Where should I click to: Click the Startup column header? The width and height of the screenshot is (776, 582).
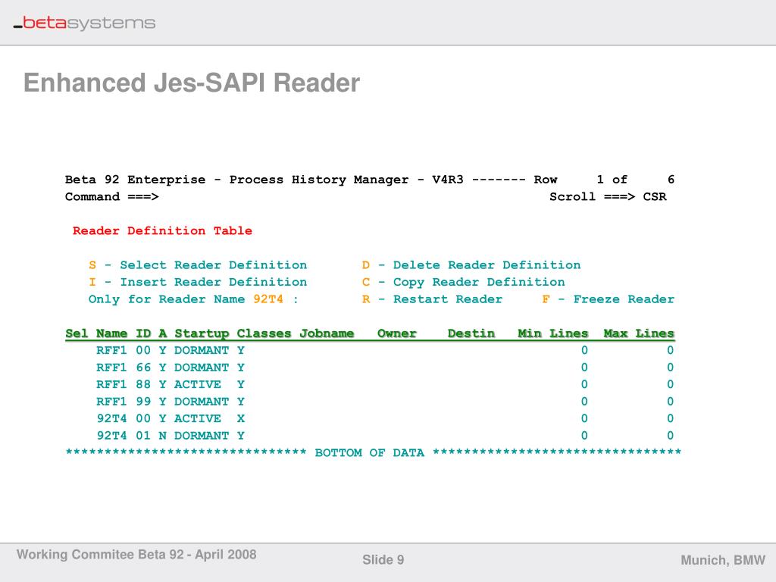202,333
